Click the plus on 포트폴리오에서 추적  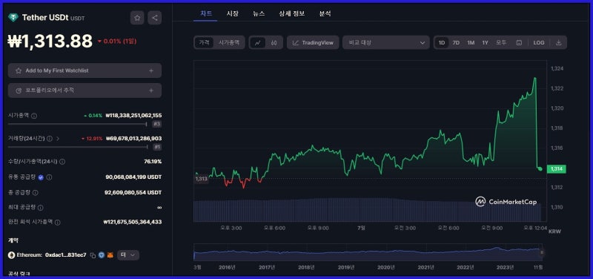pos(151,91)
